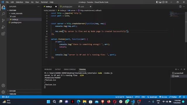This screenshot has width=187, height=105.
Task: Close the terminal panel
Action: tap(184, 69)
